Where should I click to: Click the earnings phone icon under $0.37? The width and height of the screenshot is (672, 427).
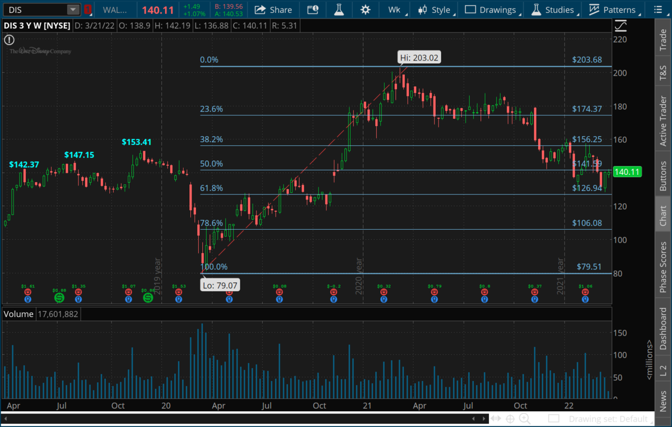[534, 293]
